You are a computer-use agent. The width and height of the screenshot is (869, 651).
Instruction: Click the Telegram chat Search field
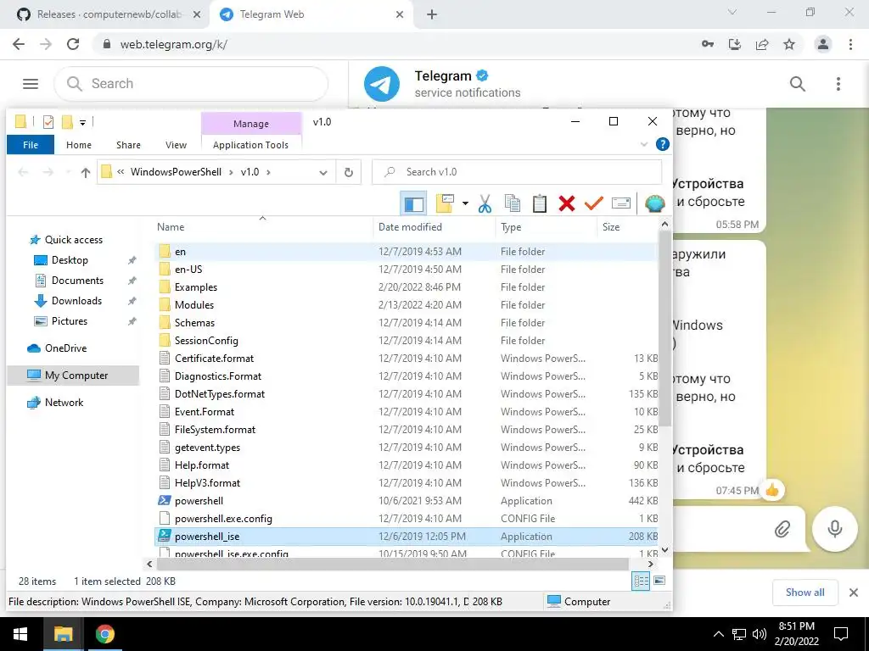point(191,84)
